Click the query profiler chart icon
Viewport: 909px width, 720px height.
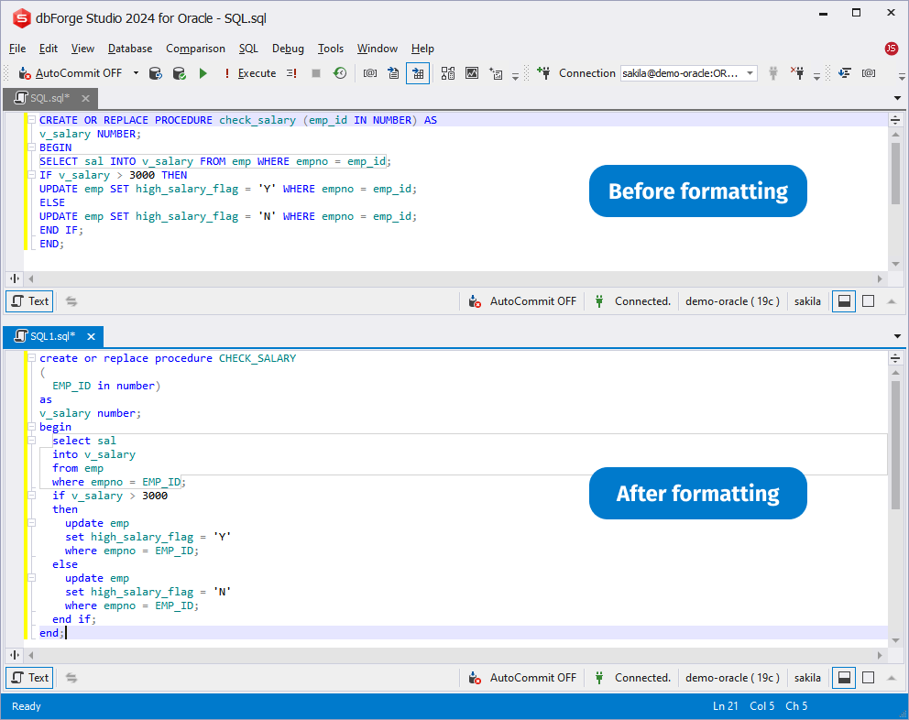pos(472,73)
